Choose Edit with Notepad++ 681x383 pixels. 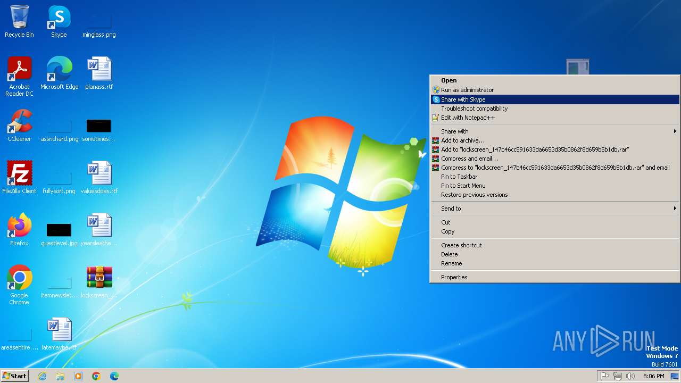pos(555,118)
